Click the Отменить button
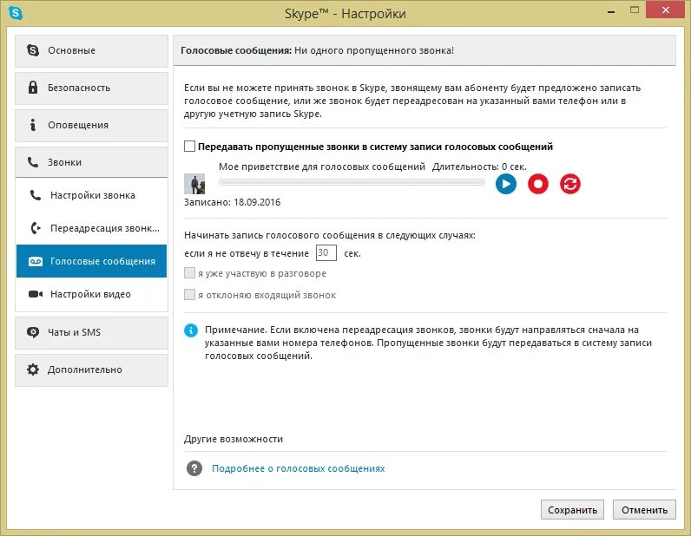Screen dimensions: 691x536 point(644,510)
